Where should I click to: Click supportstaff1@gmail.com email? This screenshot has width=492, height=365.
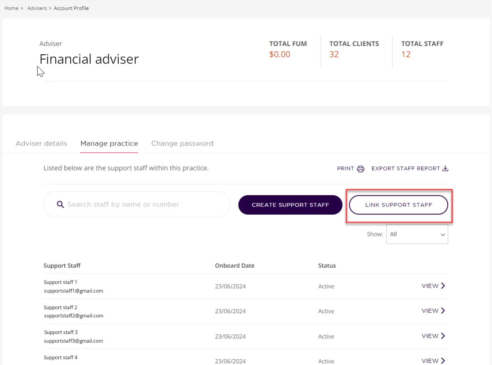74,291
